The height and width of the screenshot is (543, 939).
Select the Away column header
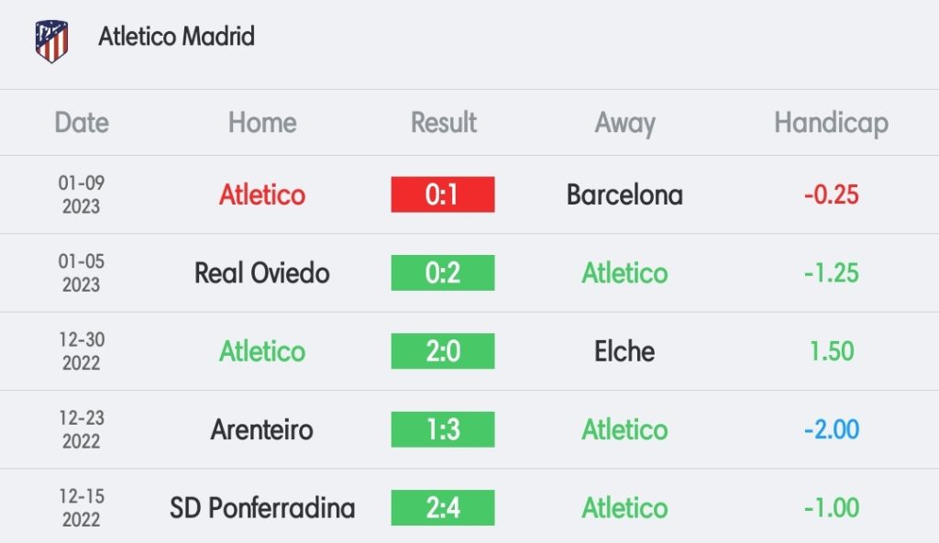pyautogui.click(x=624, y=124)
